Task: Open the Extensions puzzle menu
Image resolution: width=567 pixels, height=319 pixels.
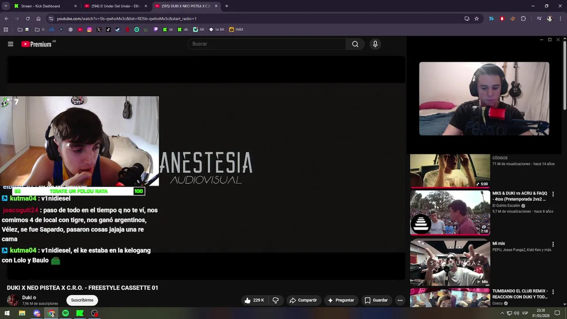Action: (x=523, y=19)
